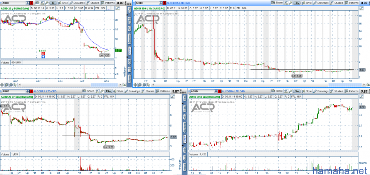Screen dimensions: 370x175
Task: Click Share in the 1h chart toolbar
Action: 277,3
